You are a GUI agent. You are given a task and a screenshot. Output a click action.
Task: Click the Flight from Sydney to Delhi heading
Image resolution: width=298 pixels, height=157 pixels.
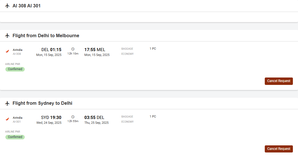[x=42, y=103]
